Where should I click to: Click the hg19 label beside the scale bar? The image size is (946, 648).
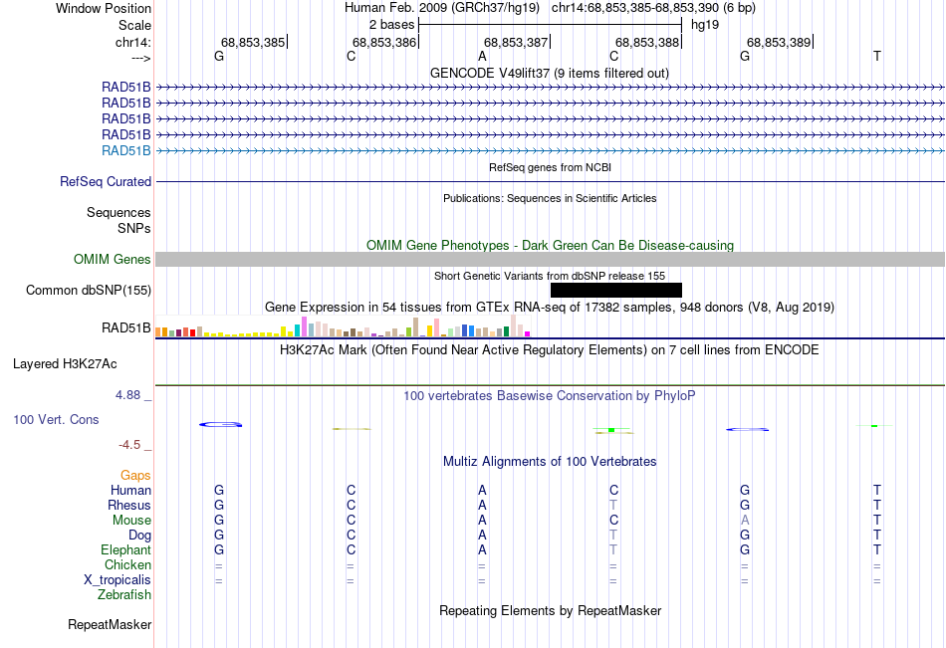point(705,25)
